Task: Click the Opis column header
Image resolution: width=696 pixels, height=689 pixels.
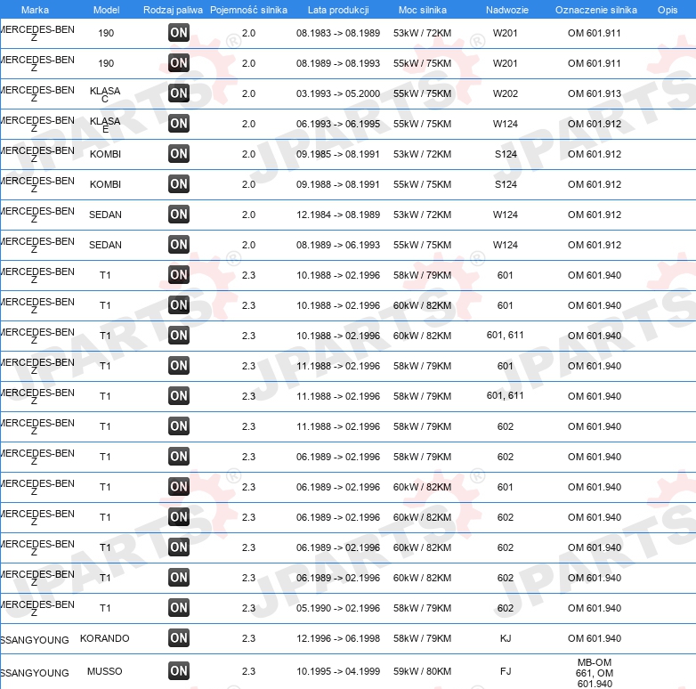Action: click(668, 10)
